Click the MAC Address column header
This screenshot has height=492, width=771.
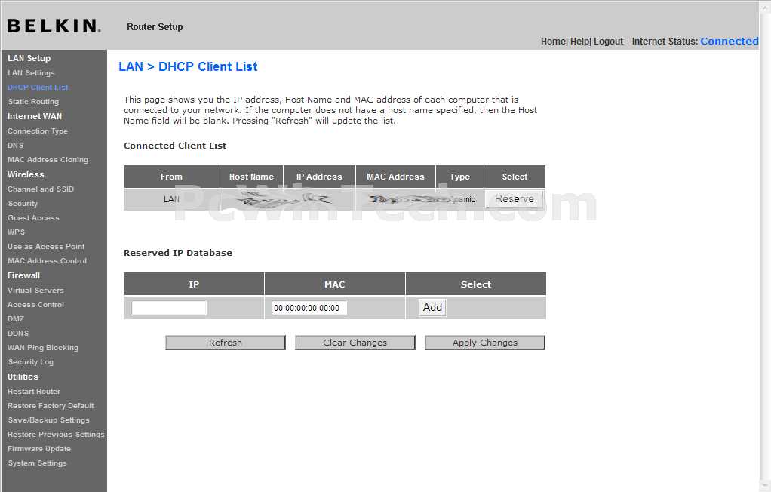coord(395,177)
